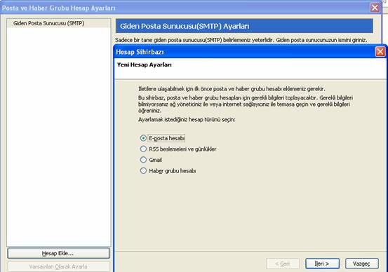This screenshot has width=388, height=272.
Task: Click the 'Sadece bir tane giden posta' description
Action: pos(241,40)
